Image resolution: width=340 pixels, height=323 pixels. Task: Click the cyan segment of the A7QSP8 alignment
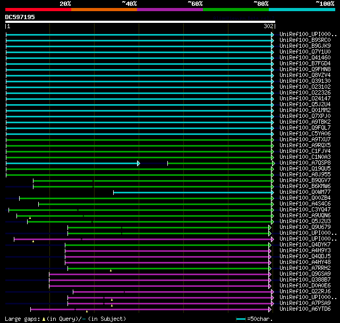coord(73,164)
